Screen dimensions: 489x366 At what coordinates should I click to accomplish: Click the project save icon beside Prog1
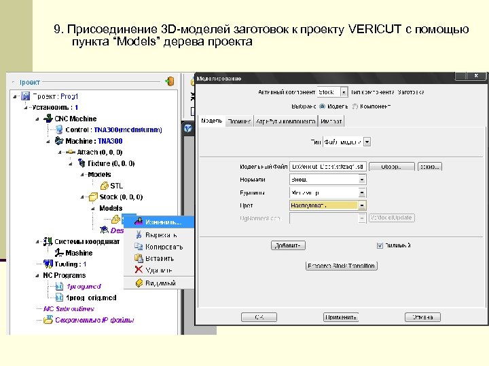tap(26, 96)
